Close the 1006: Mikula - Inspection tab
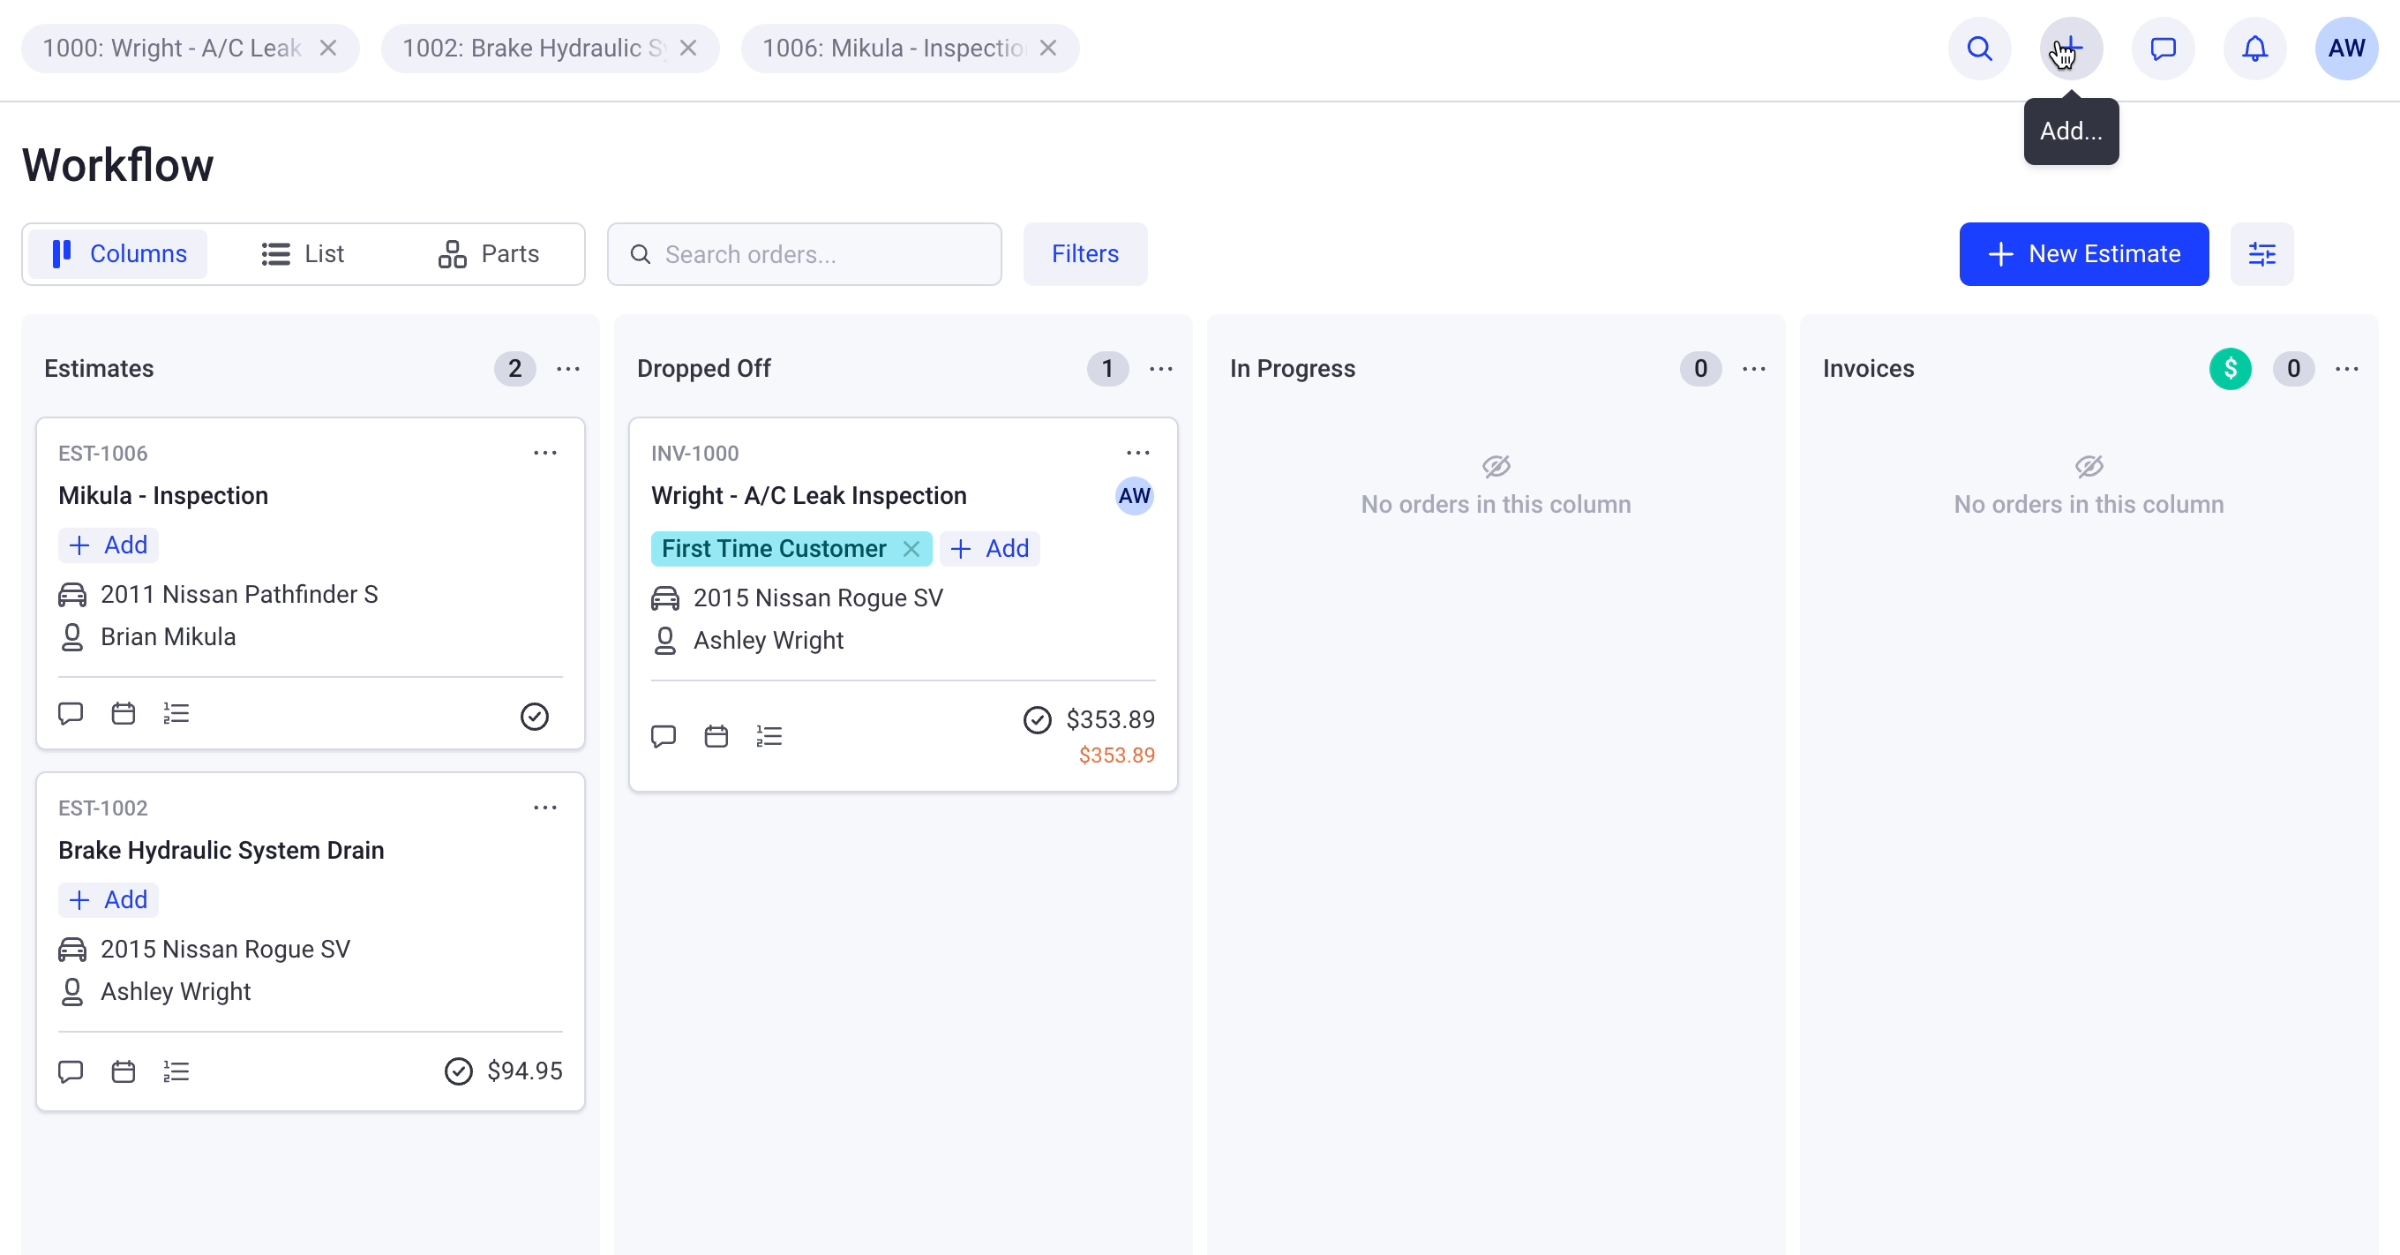 point(1048,49)
